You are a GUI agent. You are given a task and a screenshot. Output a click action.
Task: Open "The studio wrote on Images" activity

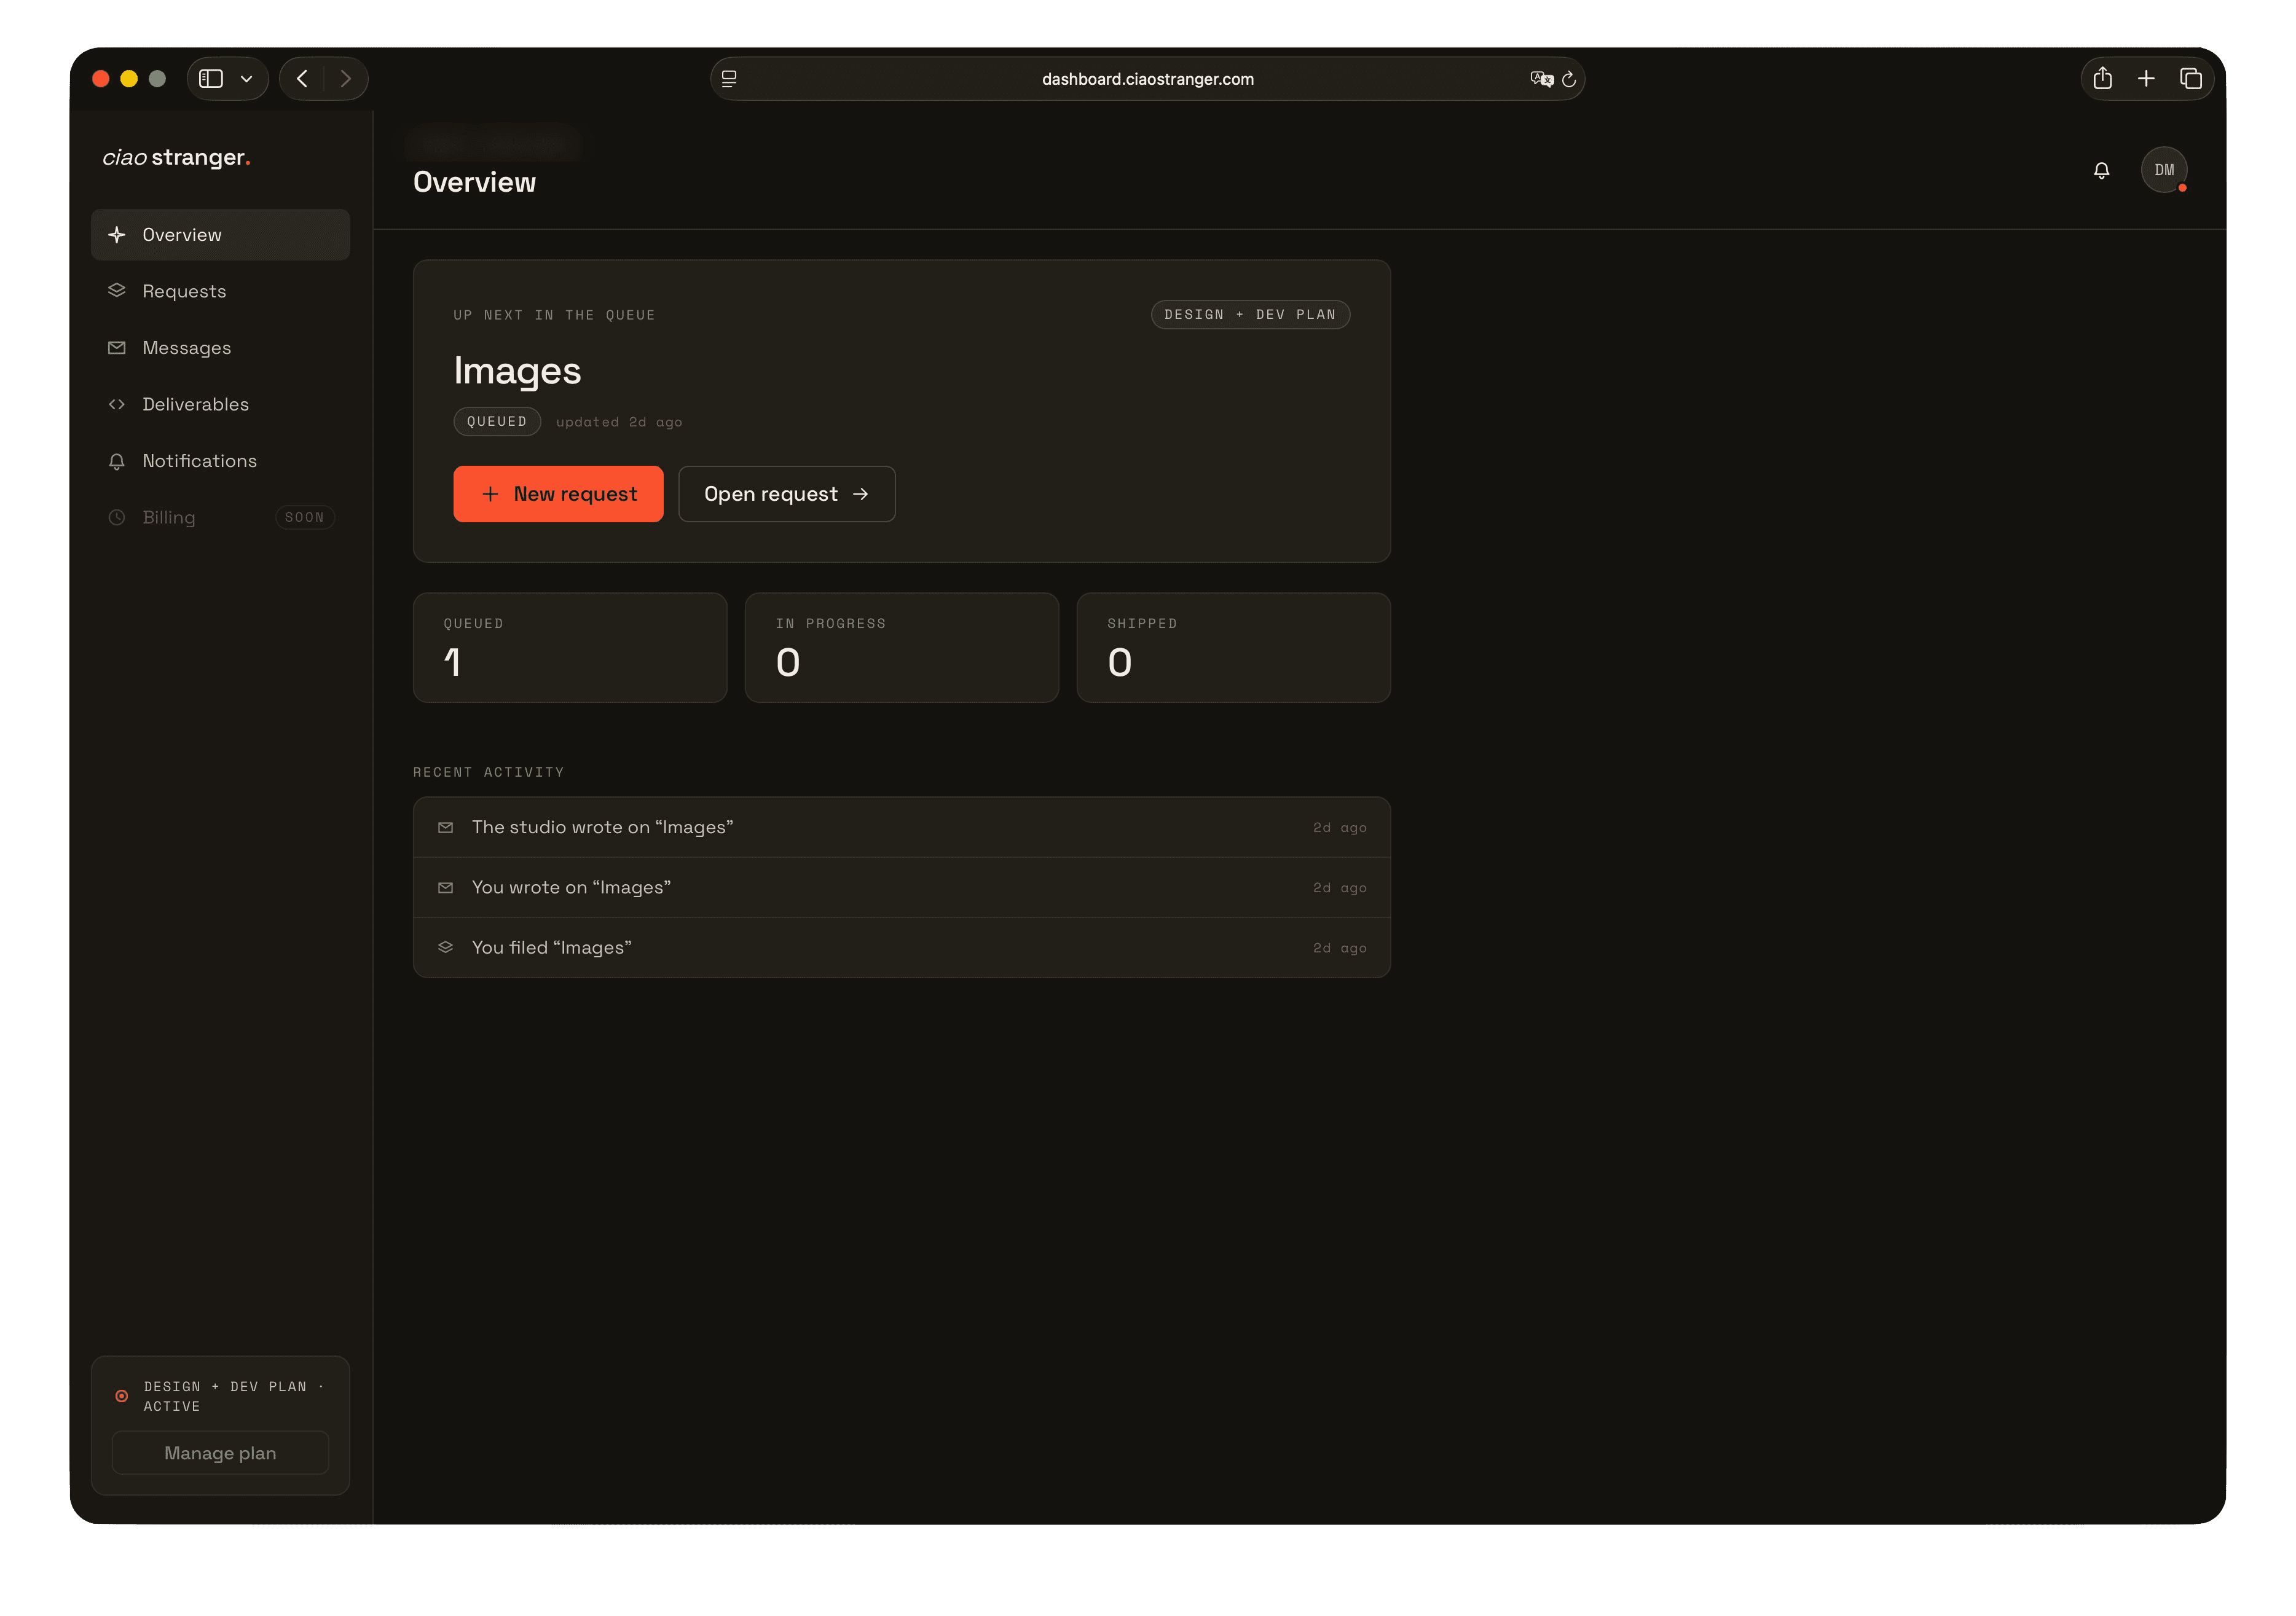point(902,827)
